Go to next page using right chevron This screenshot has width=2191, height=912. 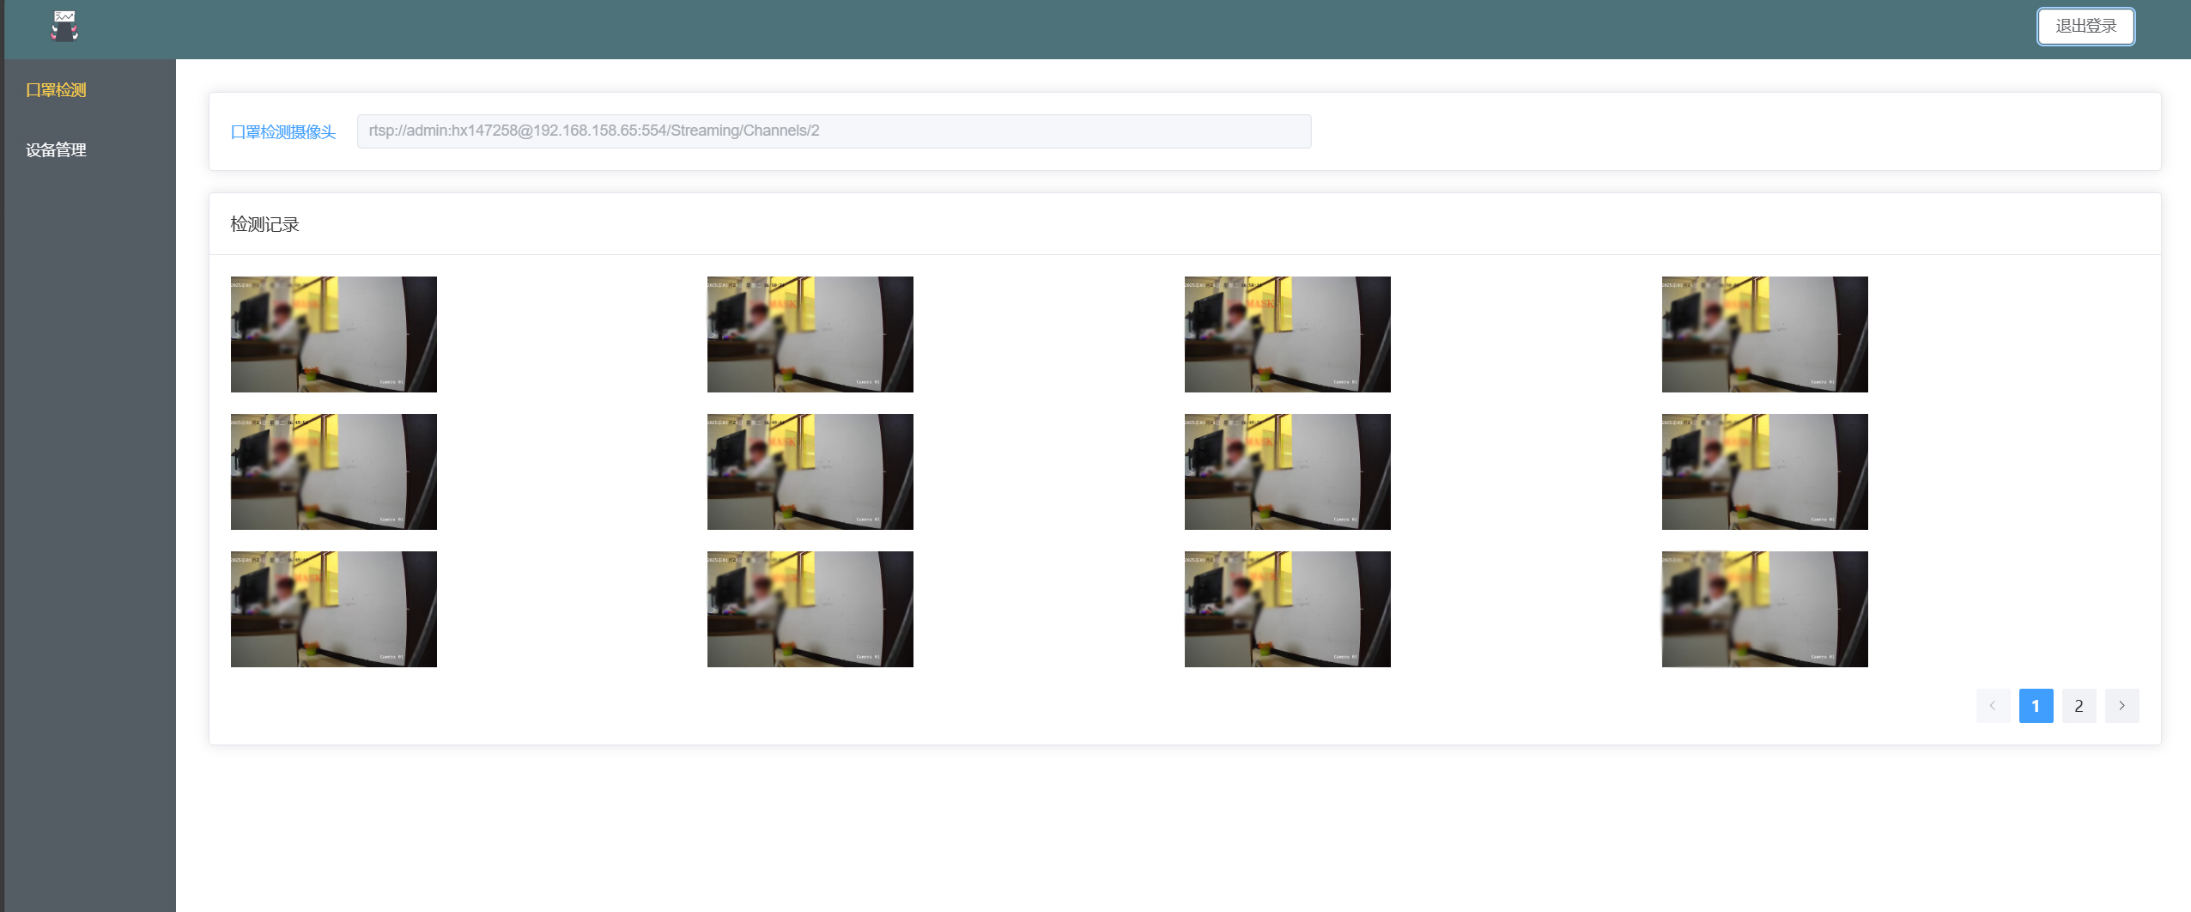point(2121,706)
